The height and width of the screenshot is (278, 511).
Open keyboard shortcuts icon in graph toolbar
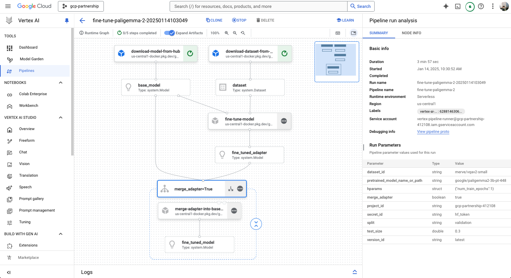pos(338,33)
